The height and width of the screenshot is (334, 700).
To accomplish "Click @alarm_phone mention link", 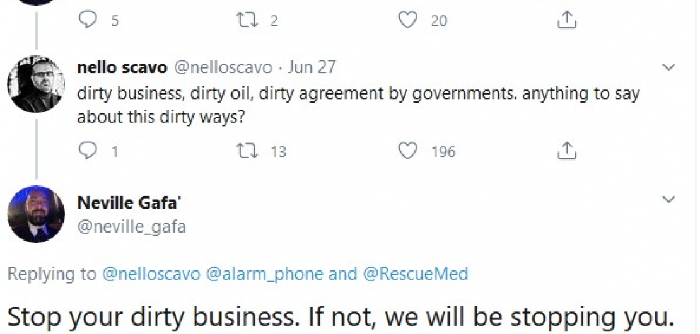I will click(264, 274).
